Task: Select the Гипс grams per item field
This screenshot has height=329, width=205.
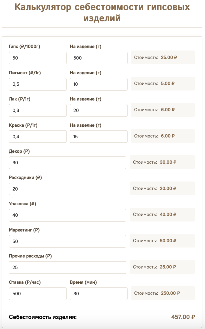Action: pyautogui.click(x=98, y=58)
